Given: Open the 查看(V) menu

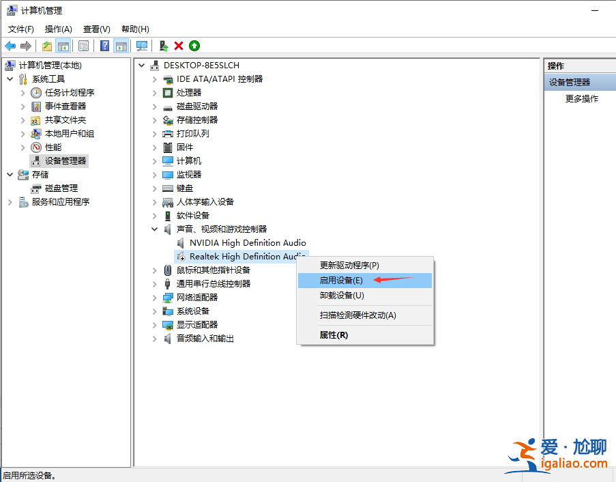Looking at the screenshot, I should click(x=96, y=29).
